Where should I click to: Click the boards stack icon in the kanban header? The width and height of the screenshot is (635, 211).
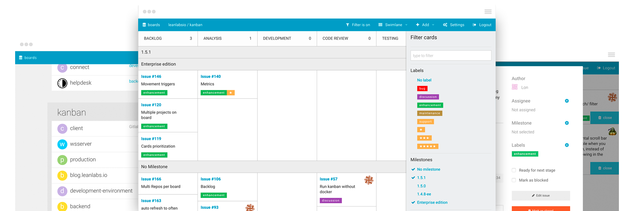tap(144, 25)
